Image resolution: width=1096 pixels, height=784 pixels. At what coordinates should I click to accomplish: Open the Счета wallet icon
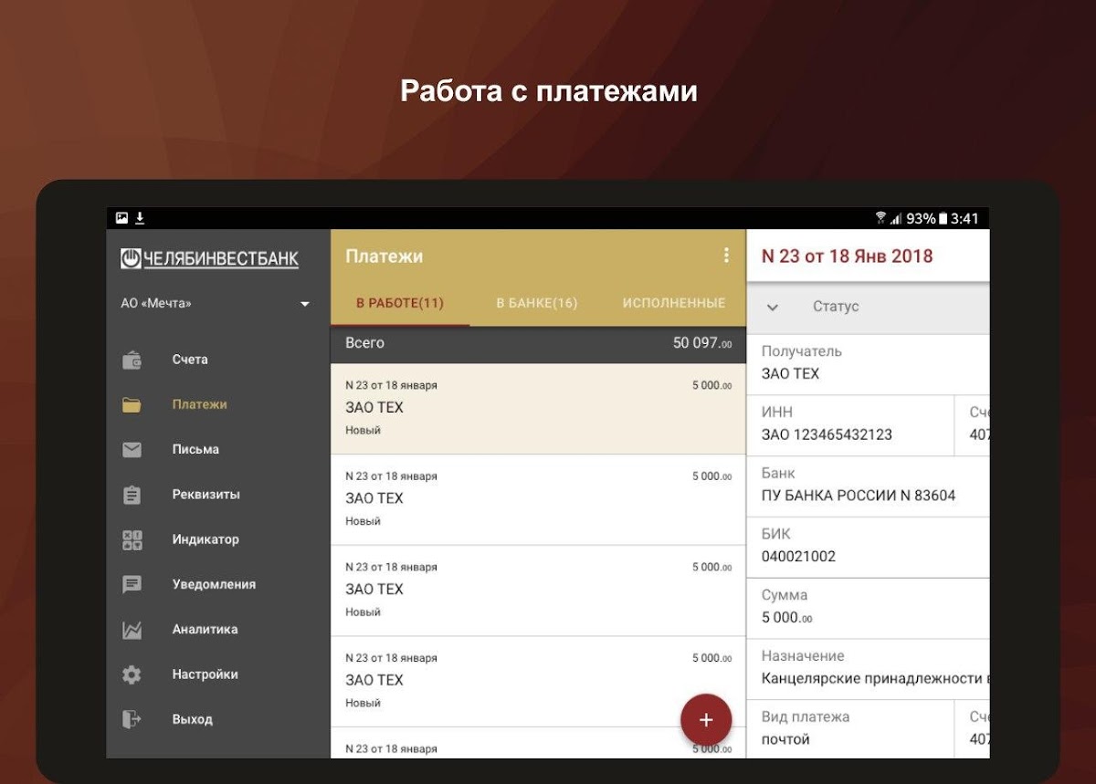(132, 360)
